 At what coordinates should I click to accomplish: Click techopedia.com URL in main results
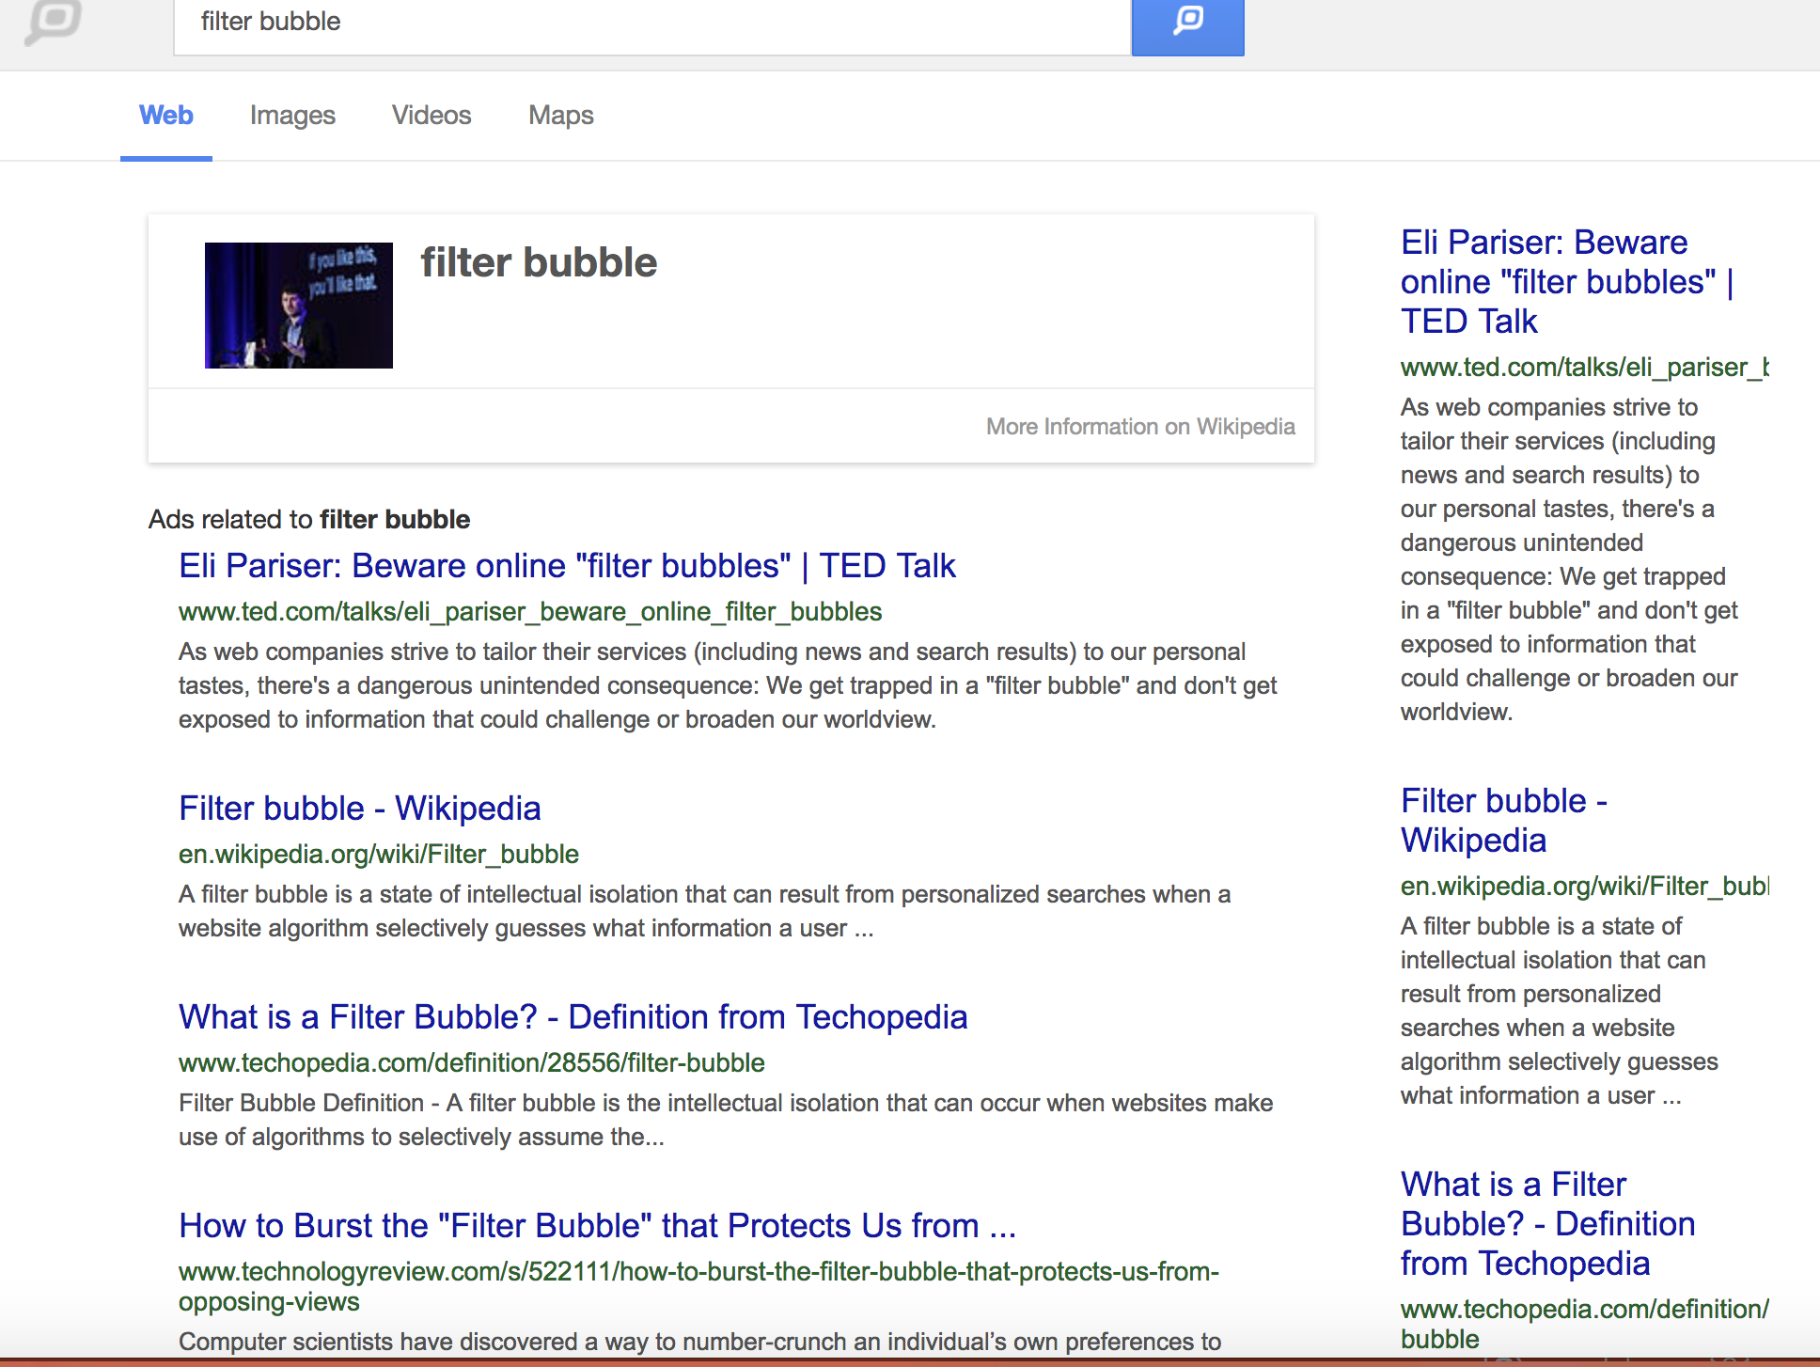pos(471,1063)
